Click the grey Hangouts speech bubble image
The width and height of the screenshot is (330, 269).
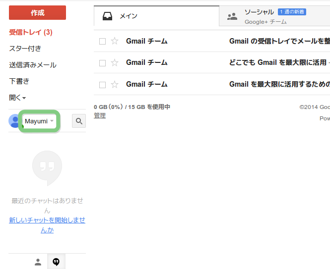pos(47,168)
